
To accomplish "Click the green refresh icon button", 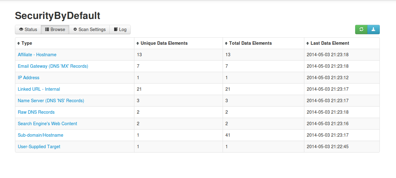I will 361,30.
